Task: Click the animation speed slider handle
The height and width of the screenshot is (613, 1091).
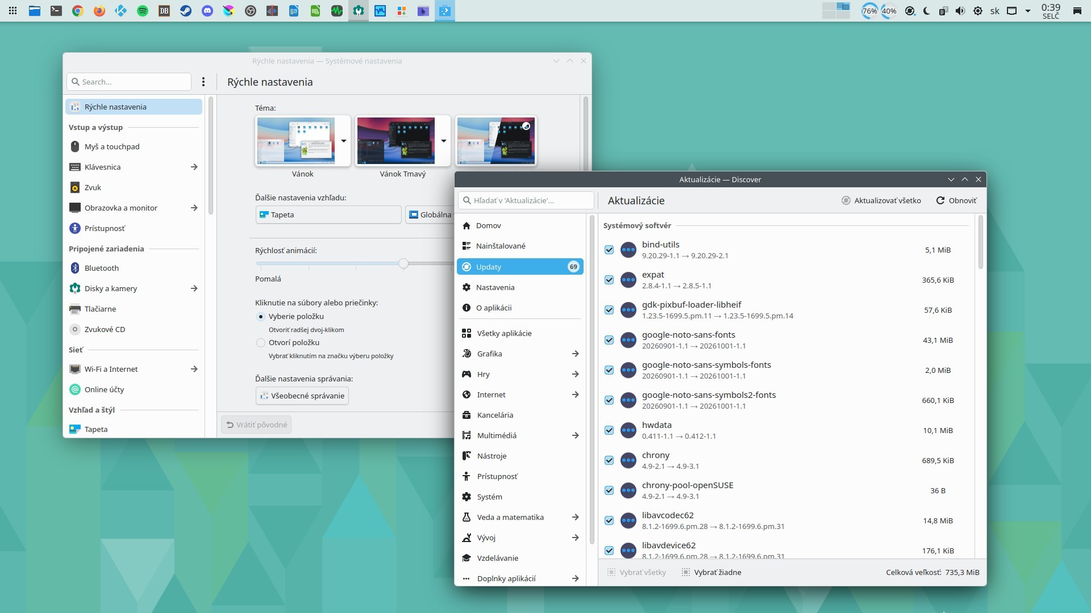Action: pyautogui.click(x=403, y=263)
